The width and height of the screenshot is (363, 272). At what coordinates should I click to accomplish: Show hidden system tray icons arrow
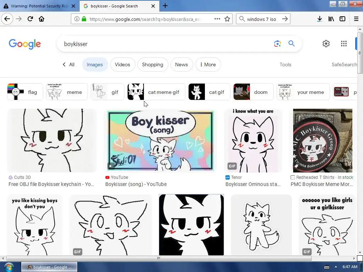[x=336, y=267]
